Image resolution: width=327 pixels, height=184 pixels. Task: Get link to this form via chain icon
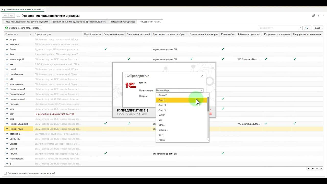point(313,16)
